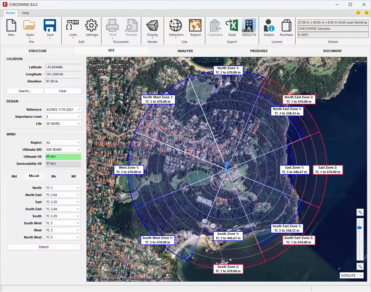Zoom out on the satellite map
Screen dimensions: 371x292
pyautogui.click(x=360, y=266)
